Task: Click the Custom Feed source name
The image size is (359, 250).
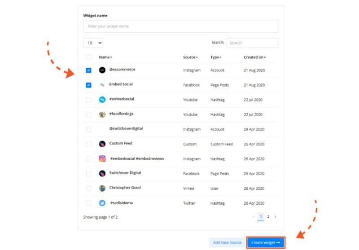Action: [x=121, y=143]
